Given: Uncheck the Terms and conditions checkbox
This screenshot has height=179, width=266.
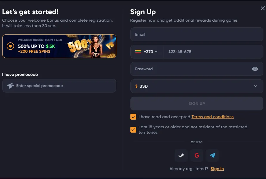Looking at the screenshot, I should [133, 117].
